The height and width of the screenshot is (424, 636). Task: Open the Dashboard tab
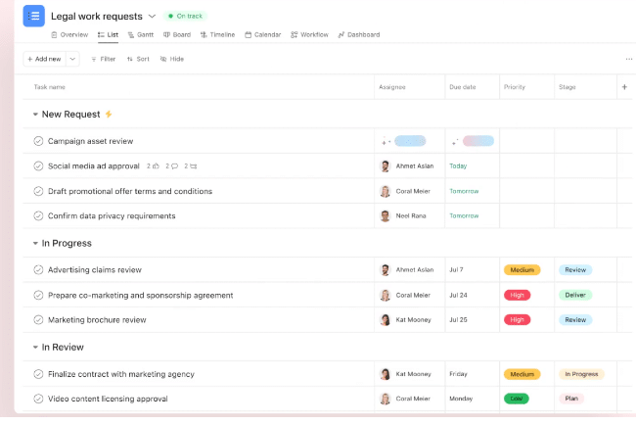(359, 34)
